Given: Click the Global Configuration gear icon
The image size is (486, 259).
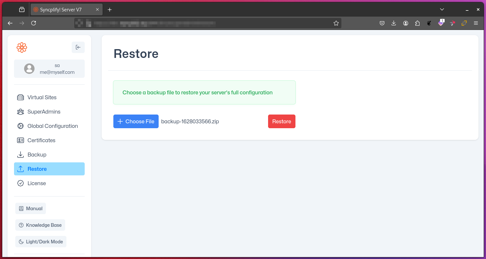Looking at the screenshot, I should coord(20,126).
